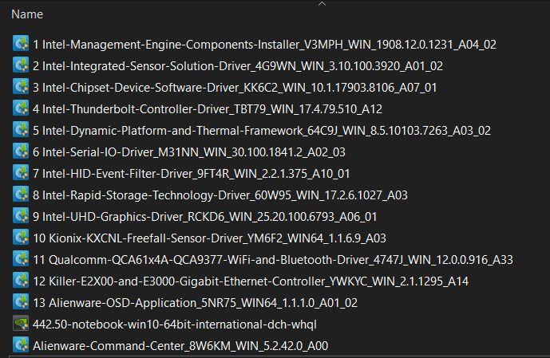Click the Intel HID Event Filter Driver file
Viewport: 550px width, 358px height.
[x=191, y=174]
